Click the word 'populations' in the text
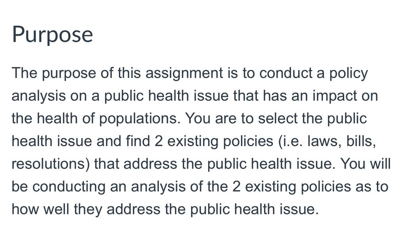Viewport: 406px width, 240px height. click(x=140, y=119)
